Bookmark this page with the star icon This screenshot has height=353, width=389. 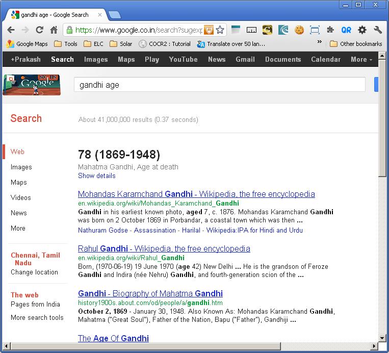point(220,30)
